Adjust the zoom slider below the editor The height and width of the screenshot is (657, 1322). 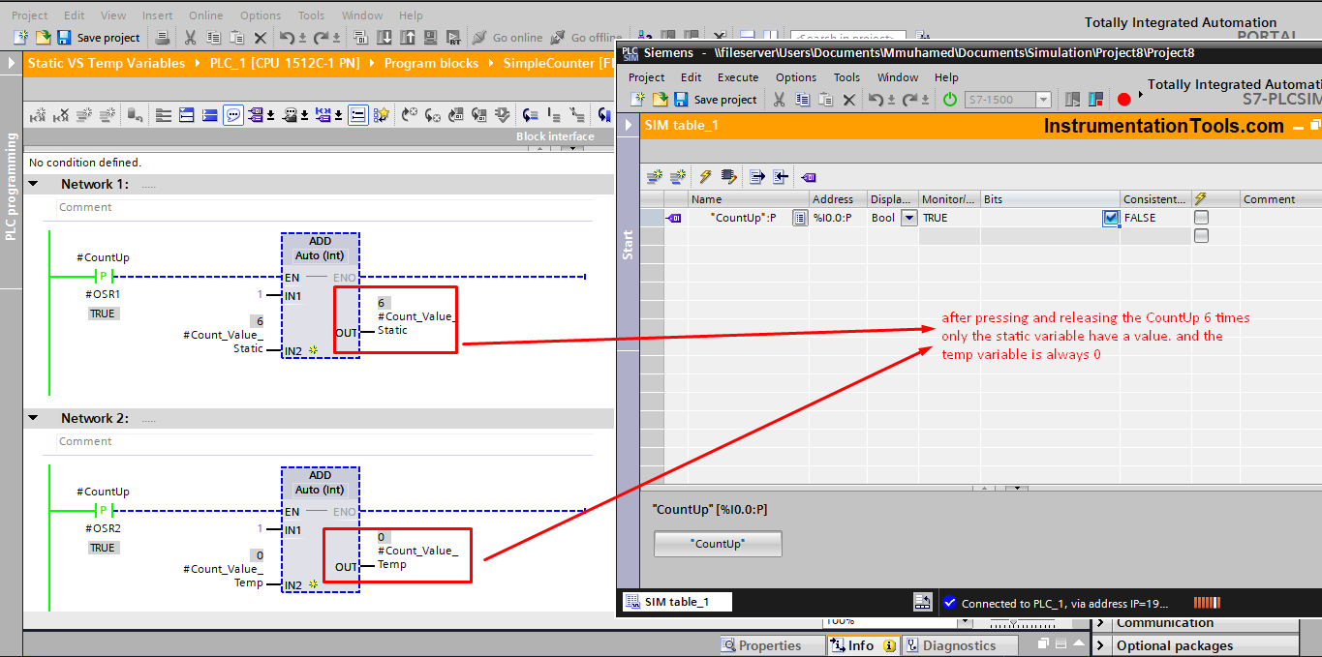1015,620
